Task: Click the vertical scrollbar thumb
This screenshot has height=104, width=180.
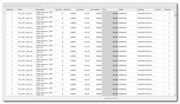Action: click(x=175, y=15)
